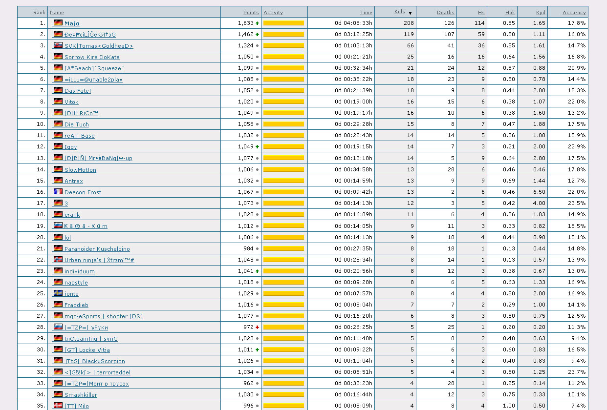This screenshot has width=607, height=410.
Task: Sort the table by Points header
Action: coord(251,12)
